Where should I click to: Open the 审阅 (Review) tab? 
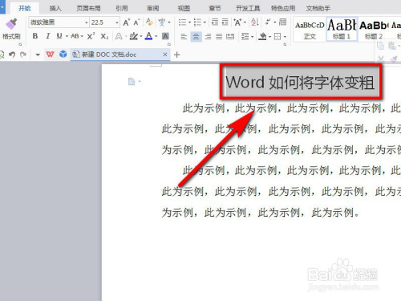[153, 8]
